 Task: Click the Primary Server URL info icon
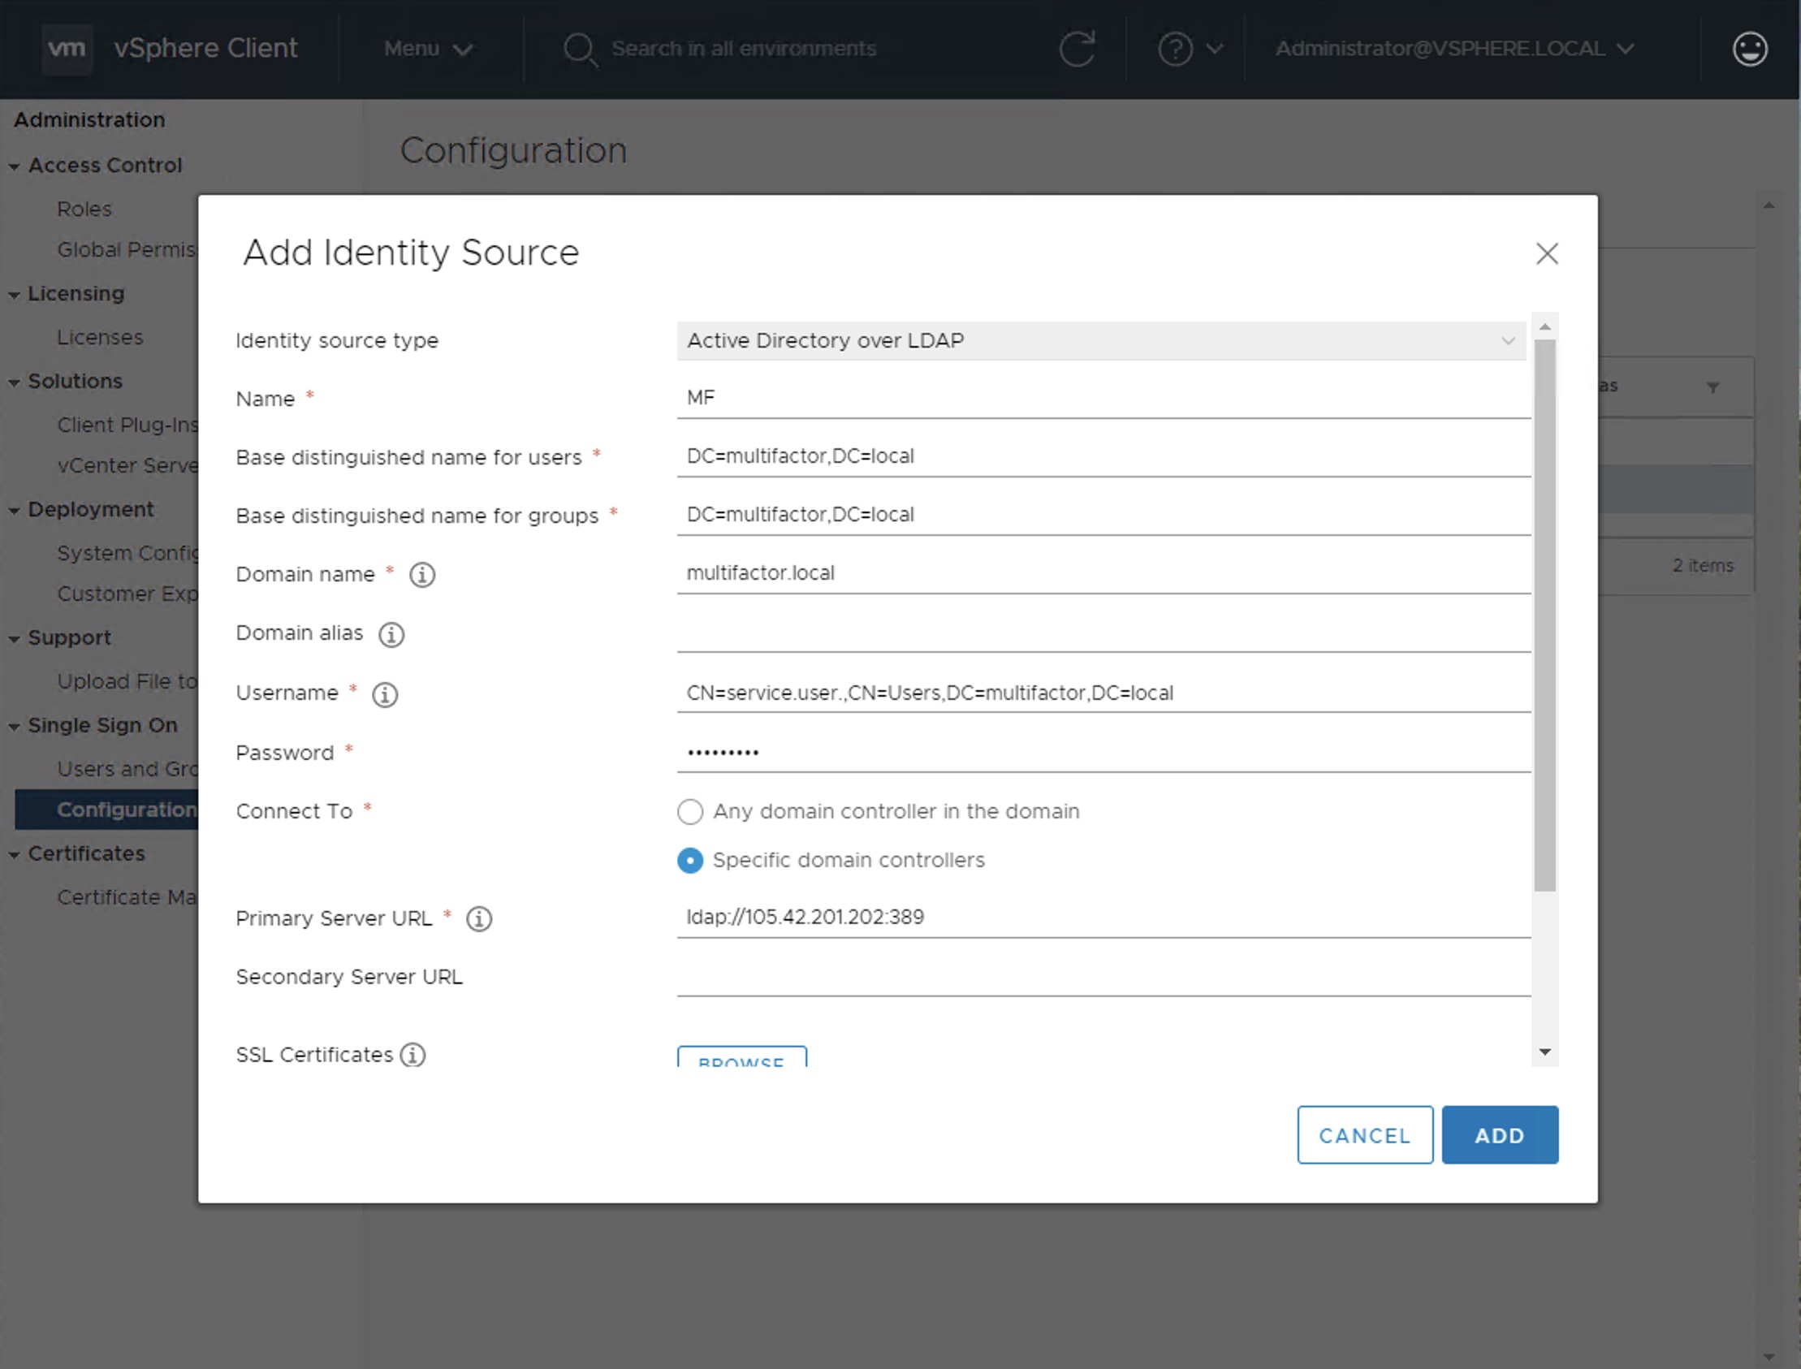tap(479, 918)
